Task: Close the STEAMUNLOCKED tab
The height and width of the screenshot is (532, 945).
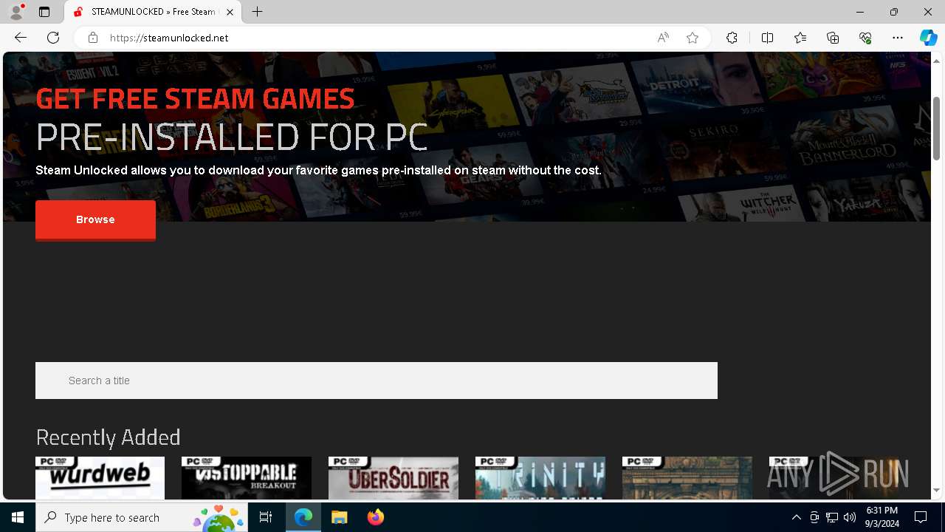Action: point(230,12)
